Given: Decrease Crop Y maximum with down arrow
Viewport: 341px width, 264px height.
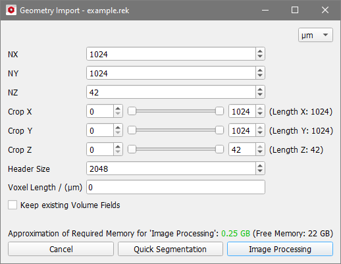Looking at the screenshot, I should [260, 133].
